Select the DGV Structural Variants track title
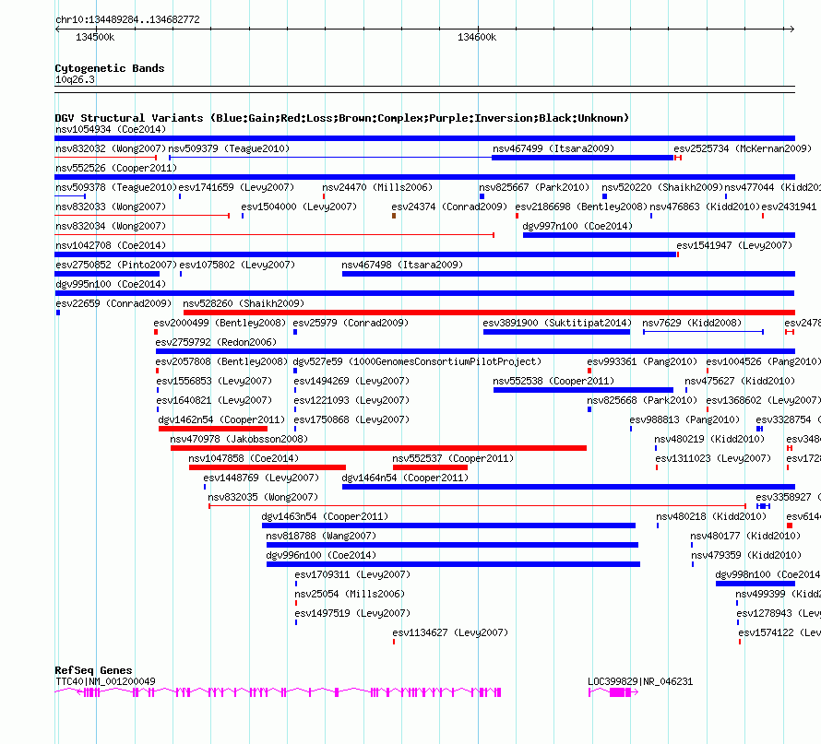Screen dimensions: 821x744 pyautogui.click(x=342, y=118)
